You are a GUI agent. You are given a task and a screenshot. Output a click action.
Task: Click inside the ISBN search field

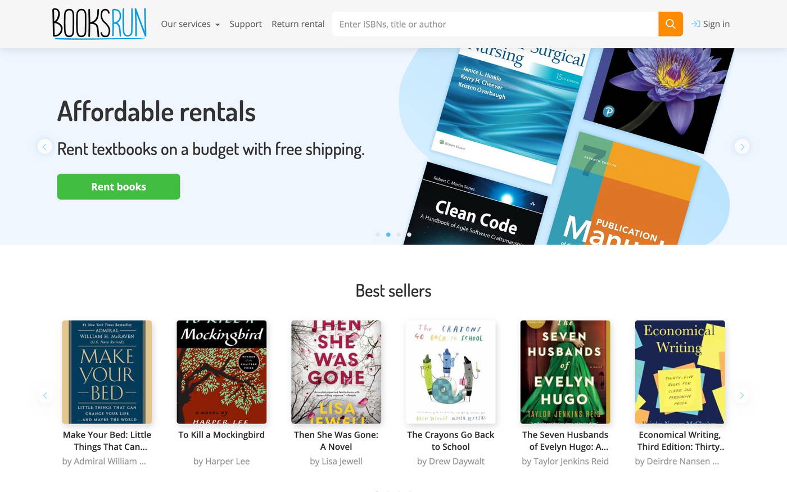pyautogui.click(x=495, y=24)
